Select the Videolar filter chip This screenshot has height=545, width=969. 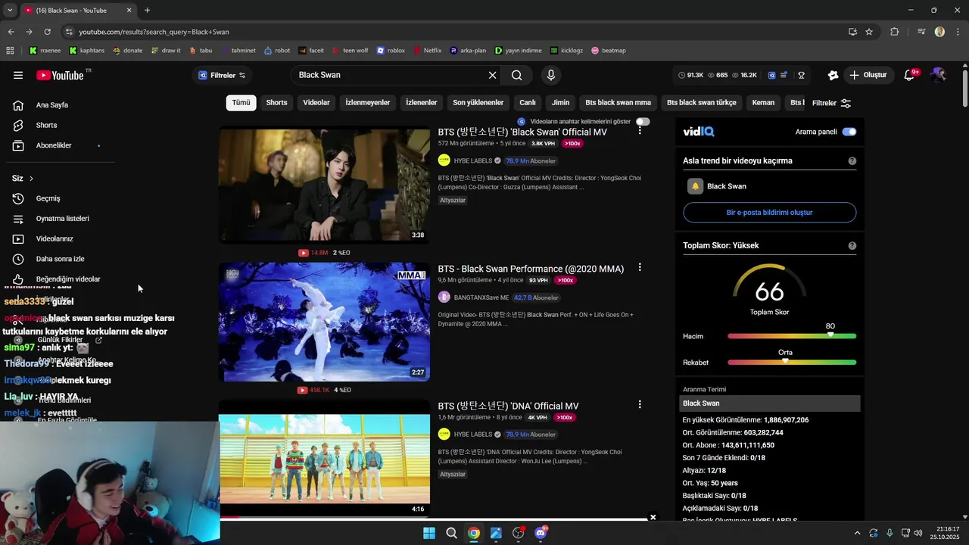click(316, 103)
